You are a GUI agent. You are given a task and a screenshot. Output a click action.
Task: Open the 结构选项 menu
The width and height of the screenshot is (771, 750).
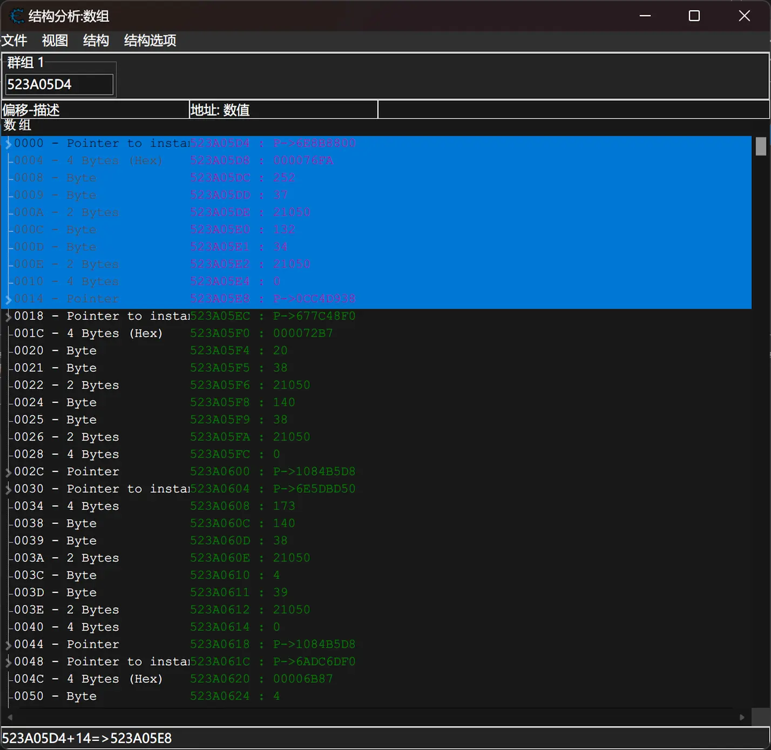(x=150, y=40)
